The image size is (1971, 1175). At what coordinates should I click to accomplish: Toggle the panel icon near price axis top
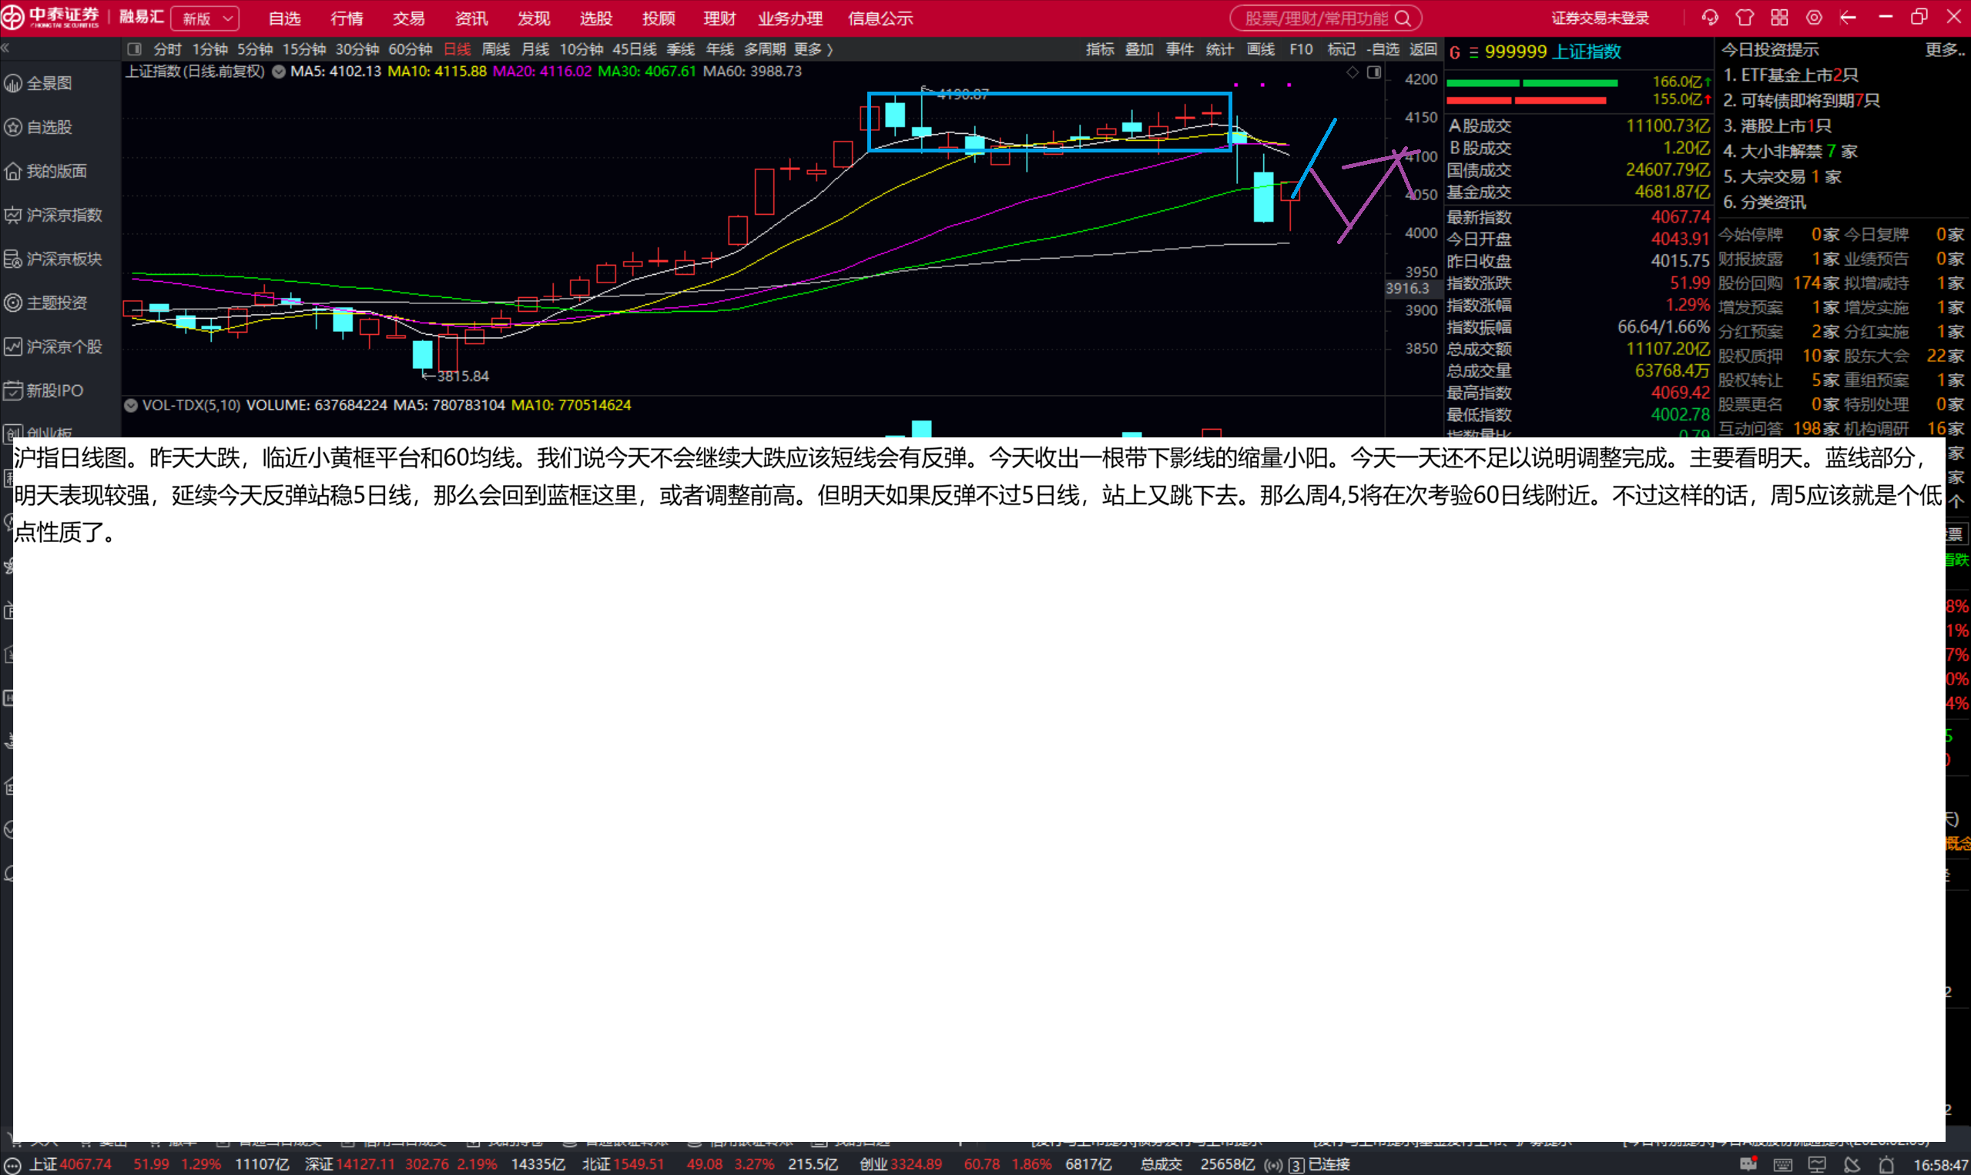(1374, 72)
